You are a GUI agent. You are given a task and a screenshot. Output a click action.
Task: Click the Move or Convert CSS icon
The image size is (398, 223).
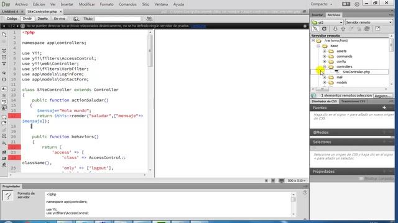(4, 142)
